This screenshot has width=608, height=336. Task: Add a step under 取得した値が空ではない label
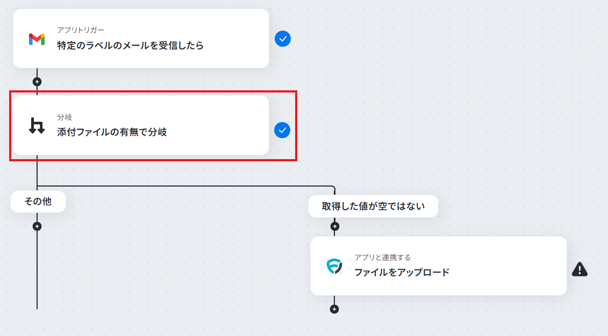334,226
